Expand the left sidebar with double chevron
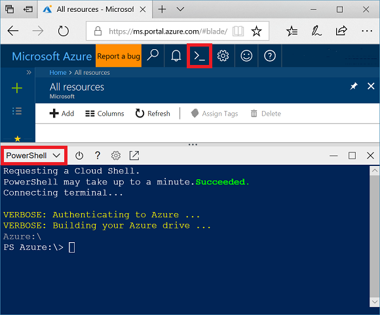 (x=29, y=72)
